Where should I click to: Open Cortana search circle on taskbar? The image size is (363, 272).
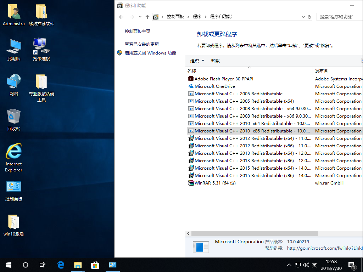tap(26, 265)
